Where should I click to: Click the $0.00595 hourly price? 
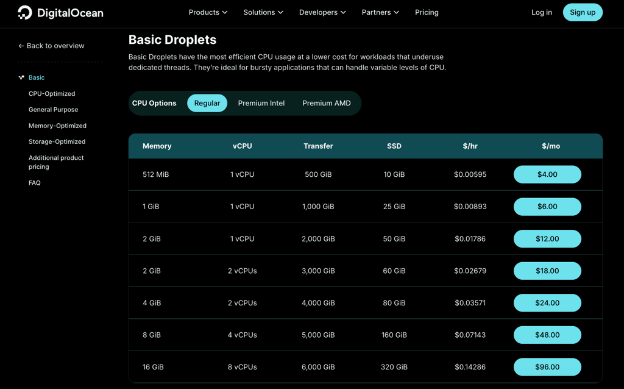tap(470, 174)
